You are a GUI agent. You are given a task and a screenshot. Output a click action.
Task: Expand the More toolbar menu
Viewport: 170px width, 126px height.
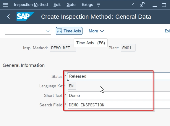point(96,31)
